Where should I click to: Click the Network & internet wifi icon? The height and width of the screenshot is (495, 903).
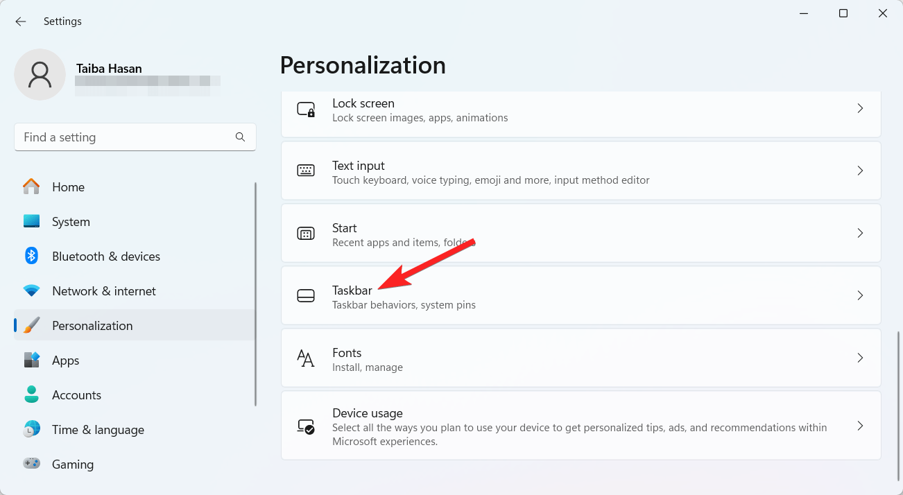pos(31,291)
